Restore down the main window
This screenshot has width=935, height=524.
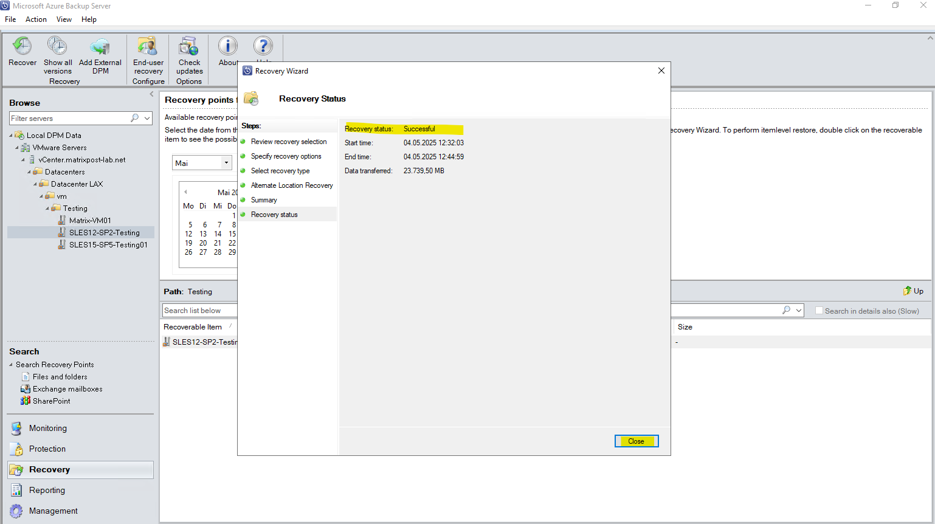[895, 5]
